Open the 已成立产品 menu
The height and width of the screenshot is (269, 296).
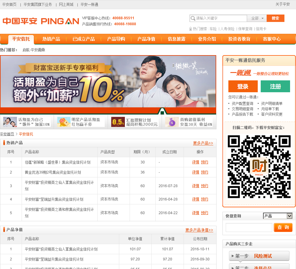tap(84, 39)
